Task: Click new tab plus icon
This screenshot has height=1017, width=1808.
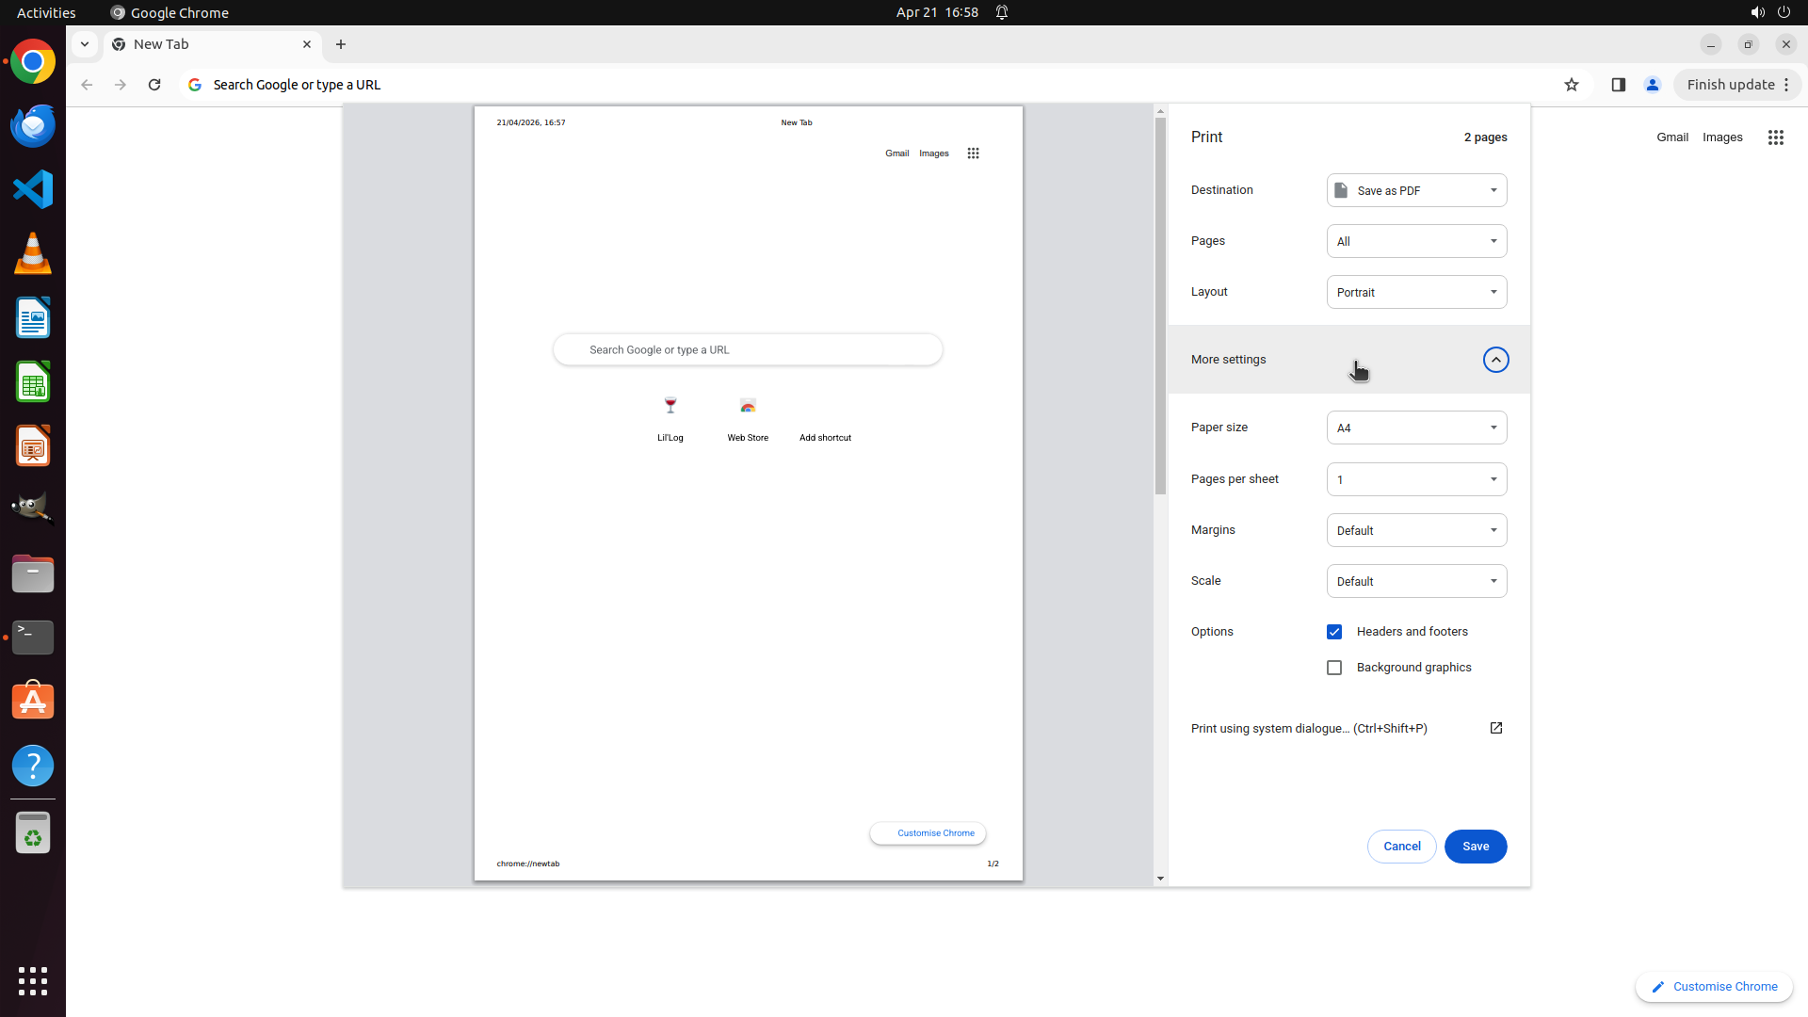Action: (341, 44)
